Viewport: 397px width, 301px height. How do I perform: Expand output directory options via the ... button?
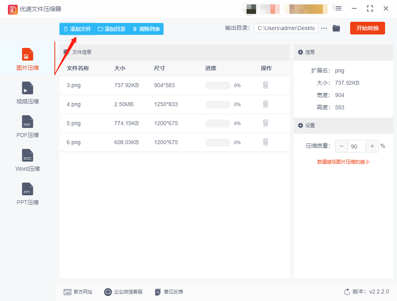[x=324, y=28]
